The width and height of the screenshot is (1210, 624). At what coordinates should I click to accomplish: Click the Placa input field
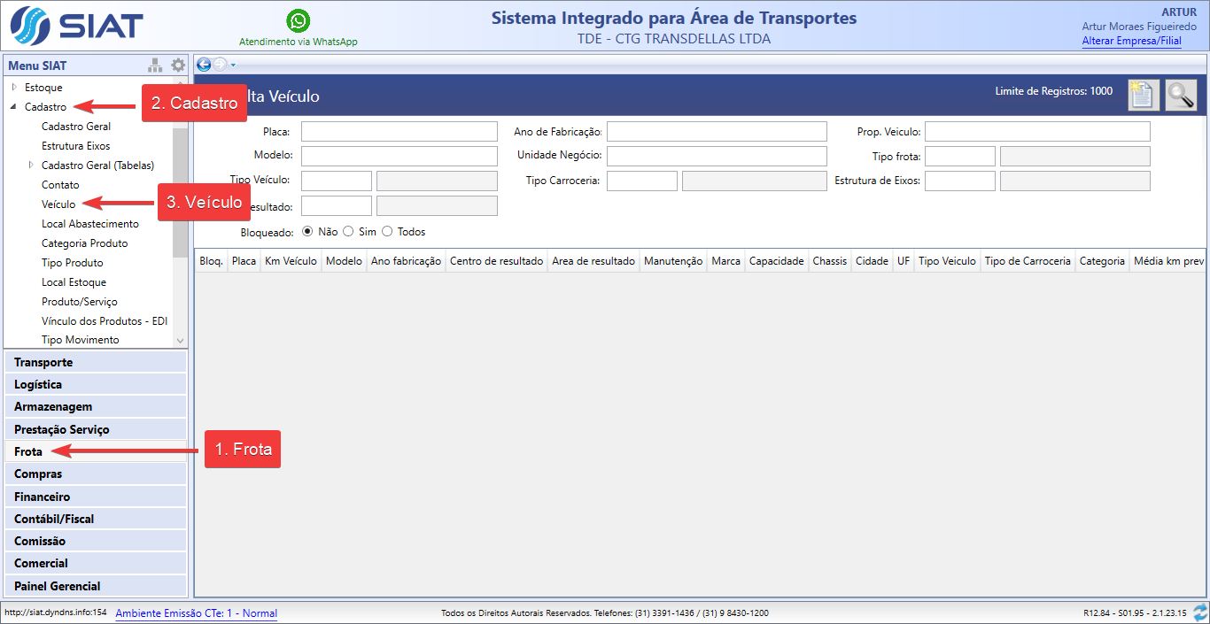tap(399, 132)
